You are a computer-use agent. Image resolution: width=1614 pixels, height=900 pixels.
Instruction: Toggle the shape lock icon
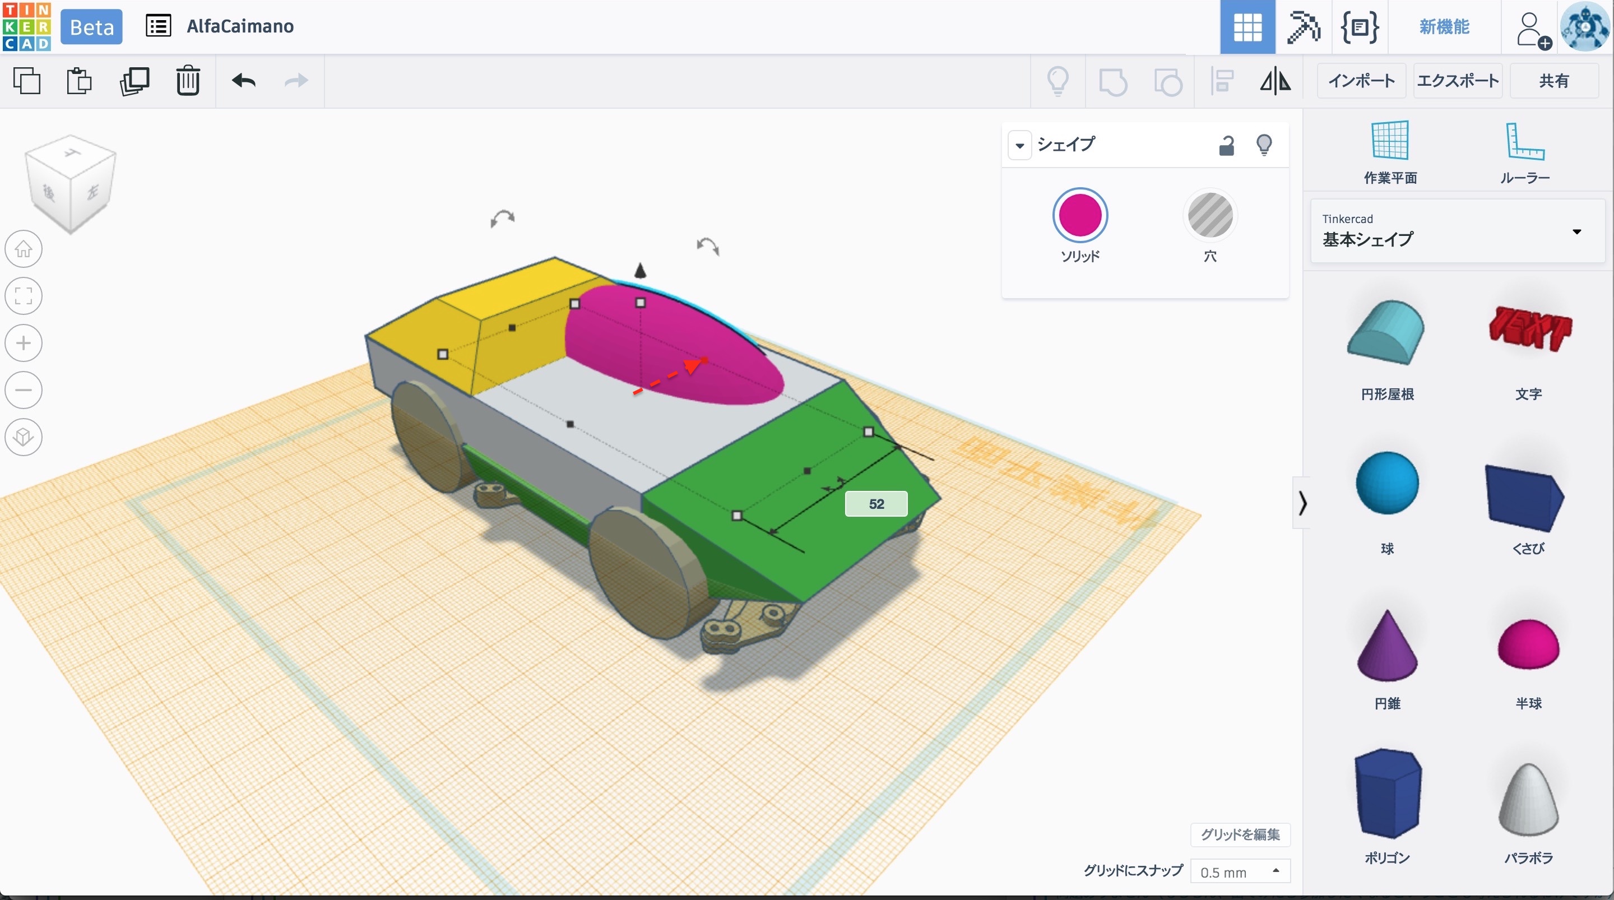[x=1226, y=145]
